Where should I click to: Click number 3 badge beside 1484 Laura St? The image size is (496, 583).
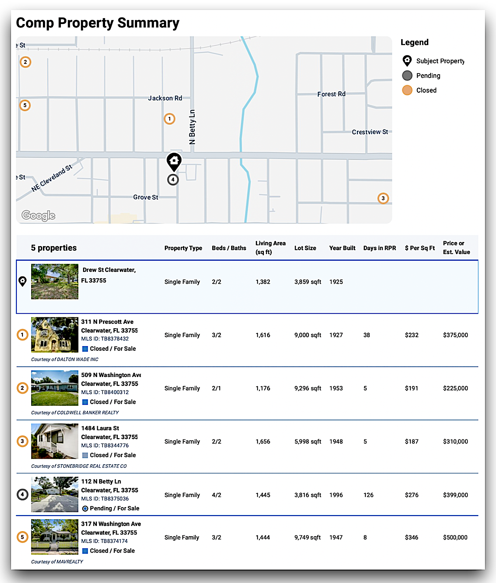point(22,441)
